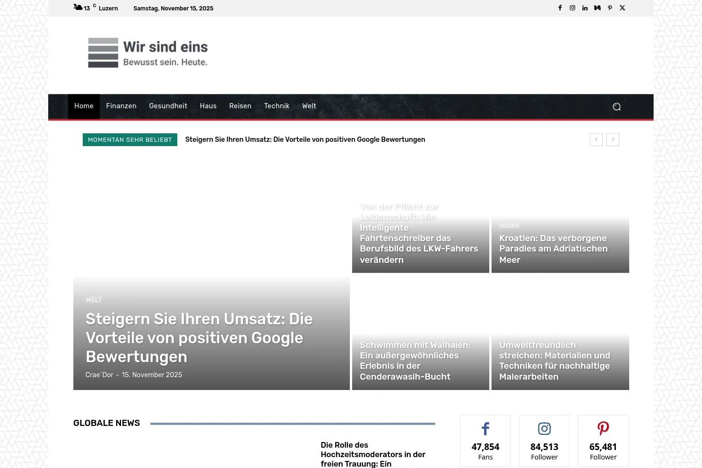Advance the trending slider with the next arrow
The image size is (702, 468).
[613, 139]
